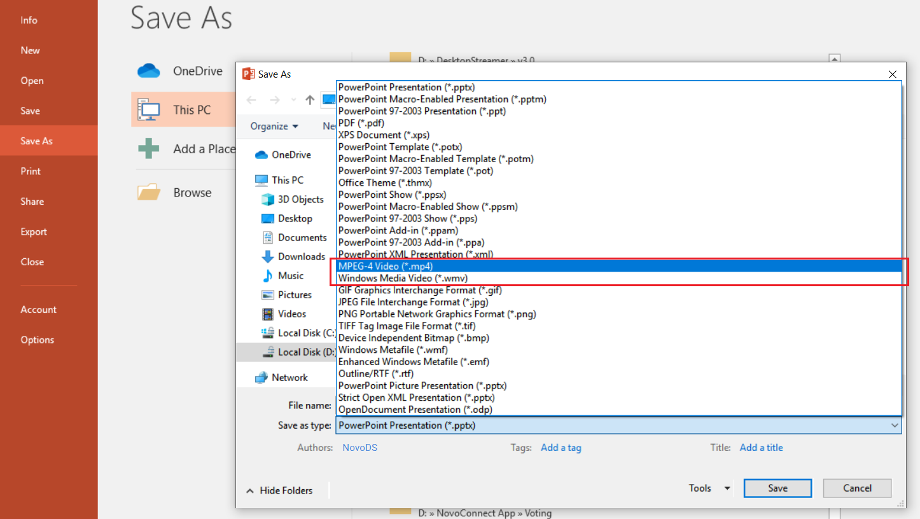920x519 pixels.
Task: Open the Save as type combo box
Action: (618, 425)
